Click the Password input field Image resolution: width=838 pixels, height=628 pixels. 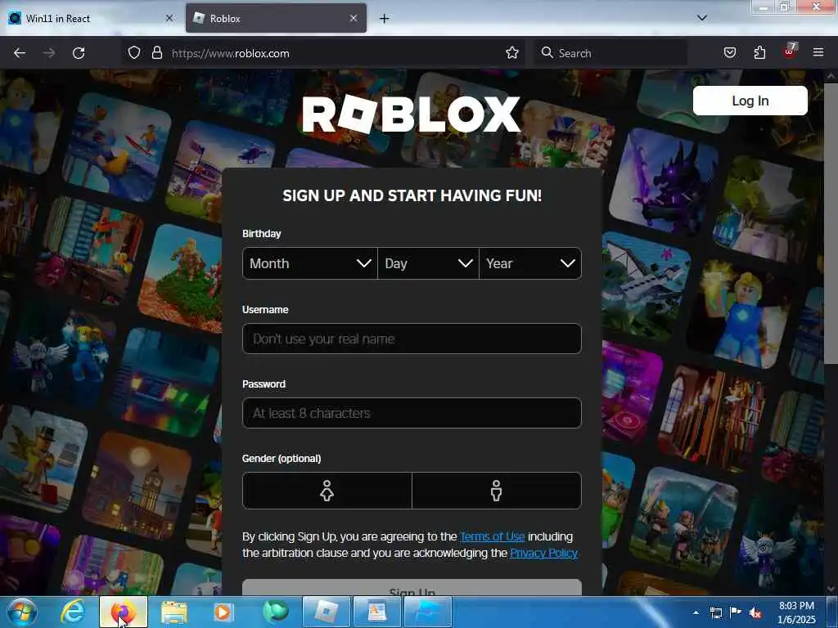point(412,413)
